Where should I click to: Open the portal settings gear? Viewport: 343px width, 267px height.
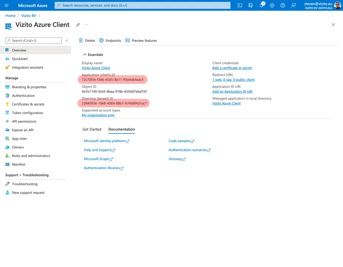coord(272,5)
